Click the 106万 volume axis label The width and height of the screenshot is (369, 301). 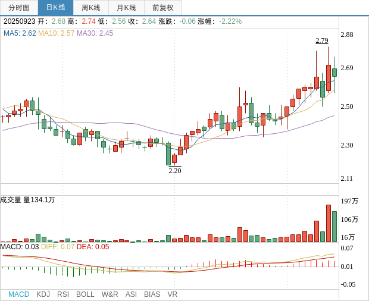point(349,220)
